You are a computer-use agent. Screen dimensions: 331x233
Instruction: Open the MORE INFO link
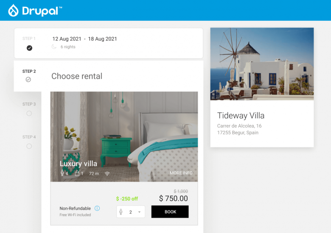tap(181, 173)
